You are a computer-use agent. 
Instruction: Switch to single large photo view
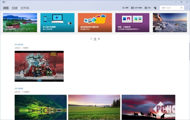point(91,39)
